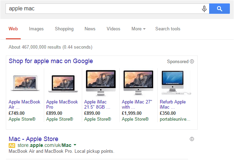This screenshot has width=234, height=160.
Task: Click the Apple Store® seller under iMac 21.5"
Action: pos(98,119)
